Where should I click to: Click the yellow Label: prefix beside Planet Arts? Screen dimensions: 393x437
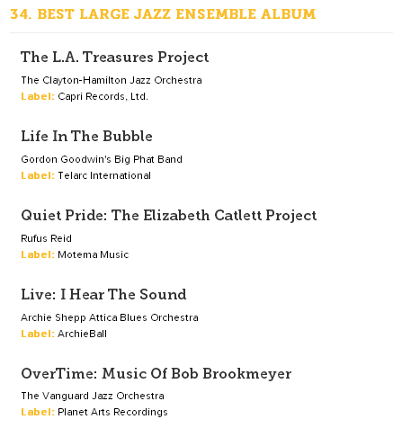tap(38, 412)
